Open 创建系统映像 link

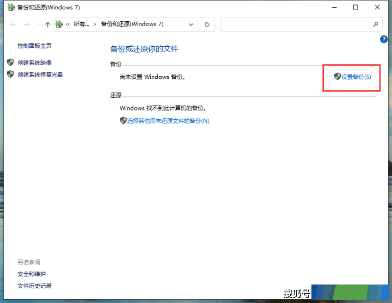point(34,63)
